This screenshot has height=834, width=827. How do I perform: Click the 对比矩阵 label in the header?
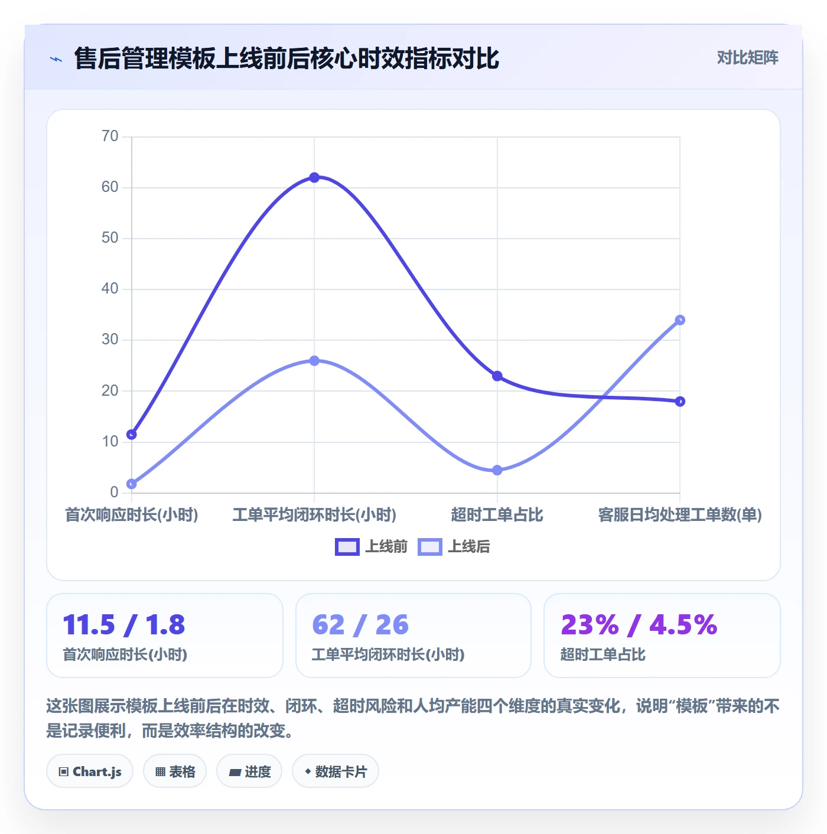click(x=747, y=58)
